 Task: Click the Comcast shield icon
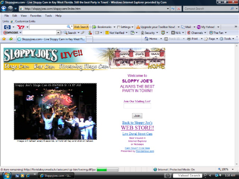point(163,33)
